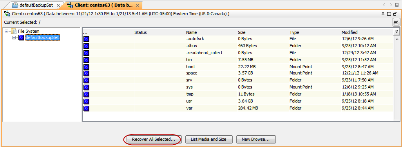402x147 pixels.
Task: Select the Client: centos63 tab
Action: click(103, 5)
